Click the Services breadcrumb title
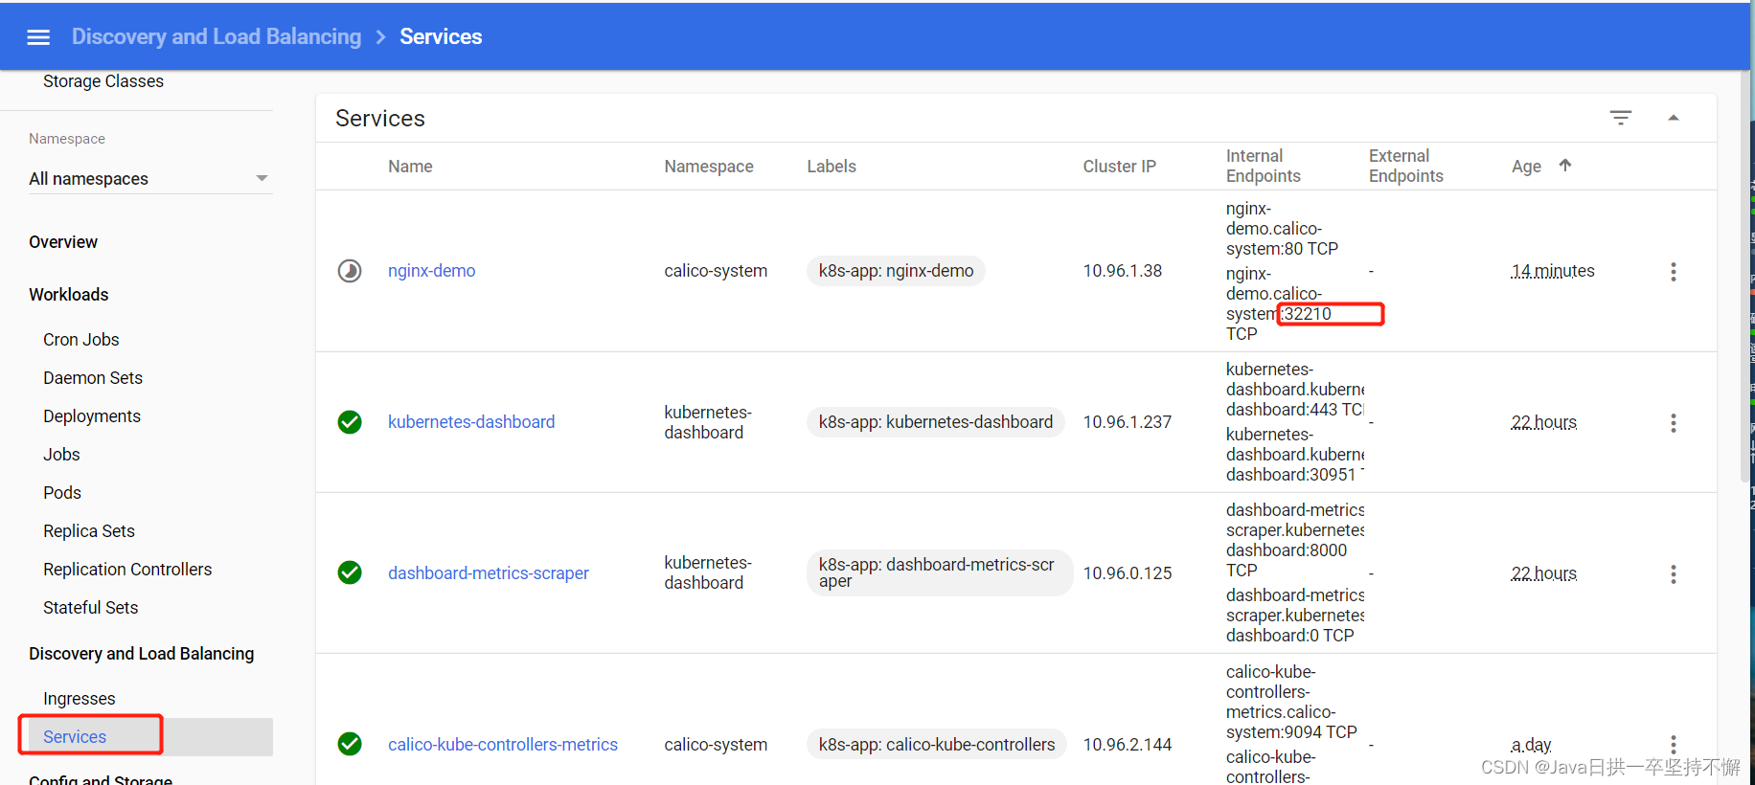The width and height of the screenshot is (1755, 785). tap(441, 36)
